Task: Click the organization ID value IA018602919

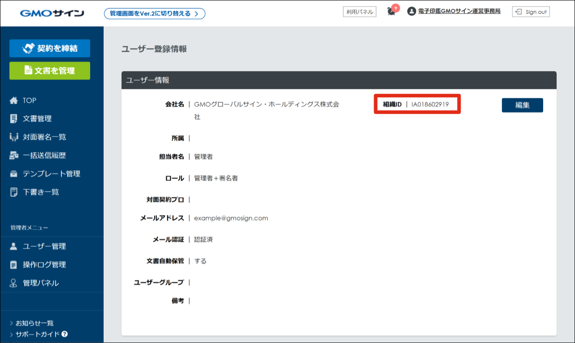Action: (430, 104)
